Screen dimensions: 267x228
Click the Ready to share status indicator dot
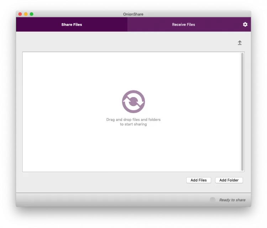[213, 200]
